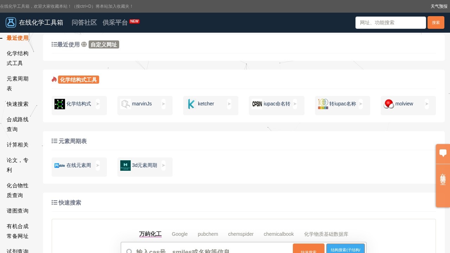Click the 自定义网址 button

pos(103,44)
